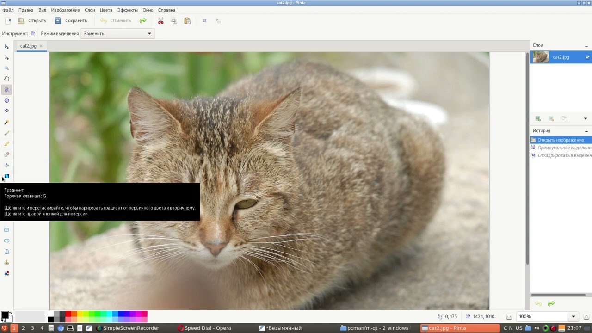Click the Copy icon in toolbar
Screen dimensions: 592x333
pyautogui.click(x=174, y=20)
